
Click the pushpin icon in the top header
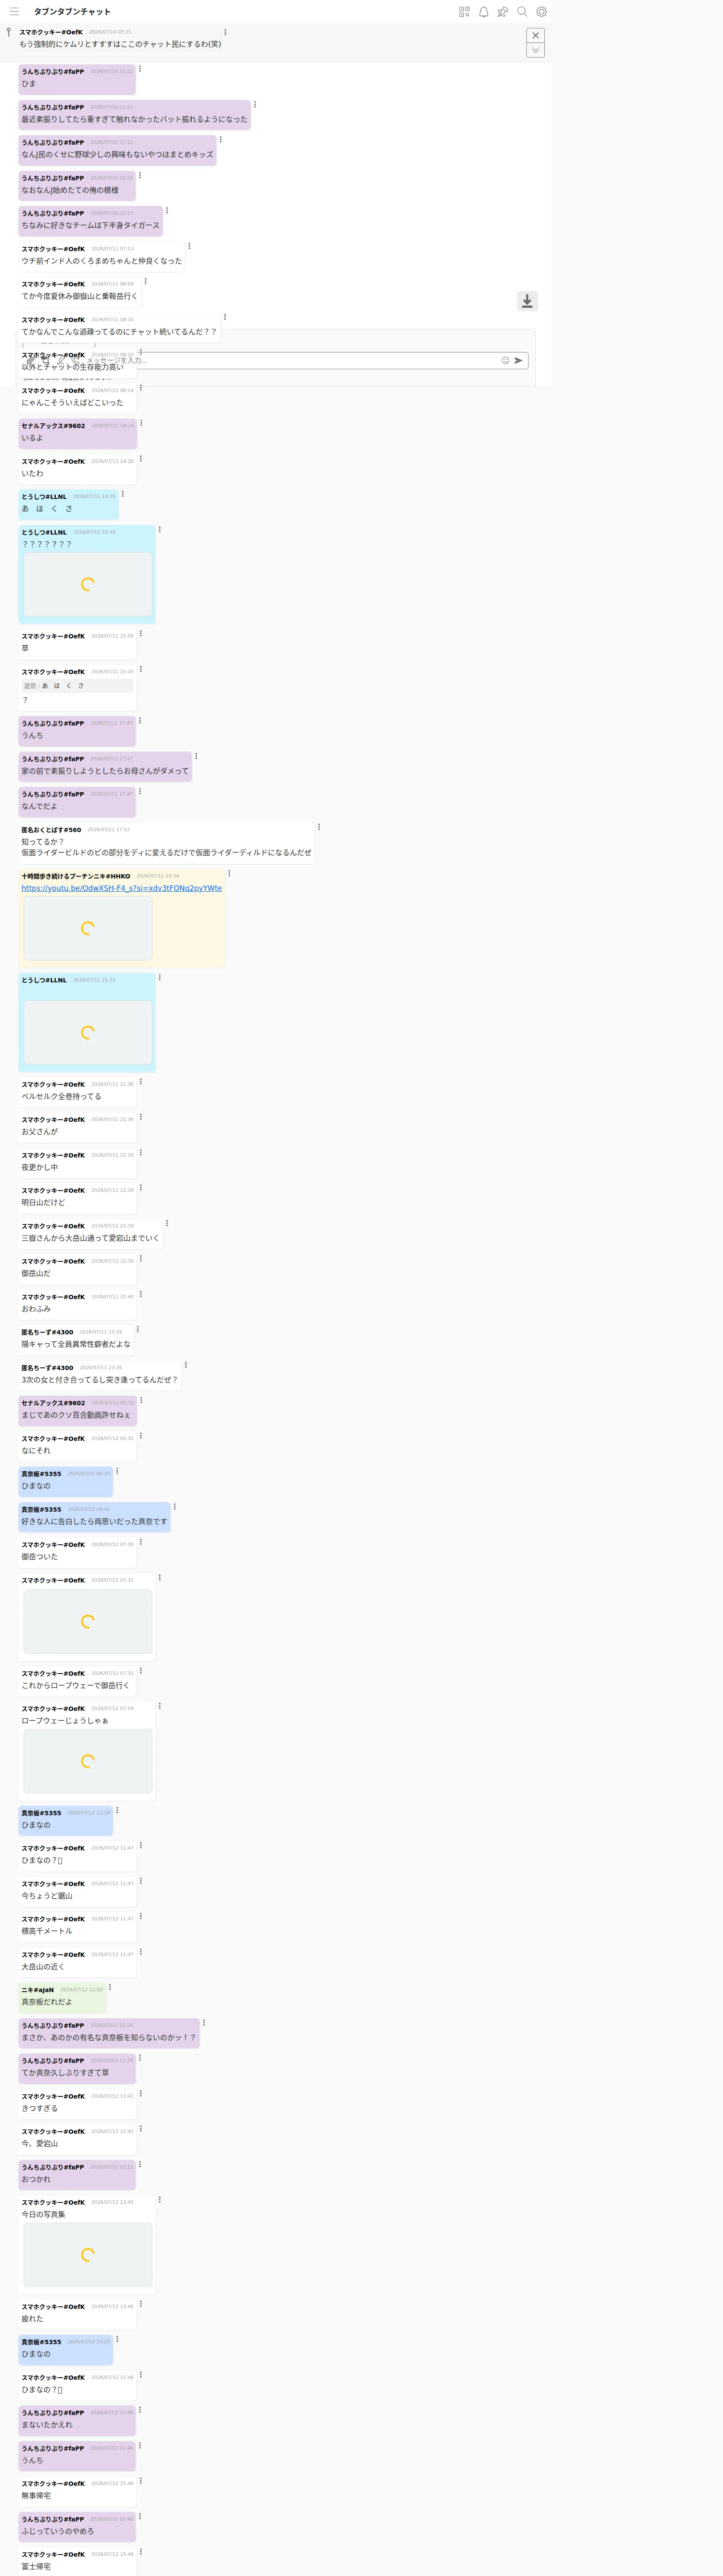(503, 12)
